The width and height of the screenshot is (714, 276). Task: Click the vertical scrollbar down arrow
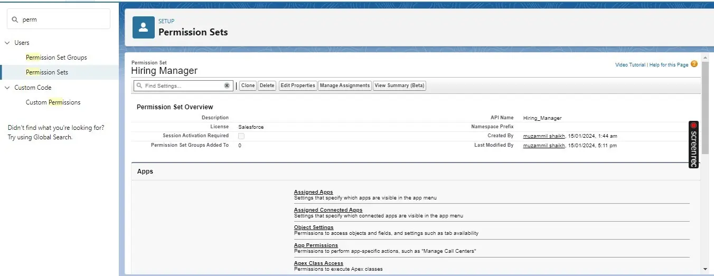(705, 269)
